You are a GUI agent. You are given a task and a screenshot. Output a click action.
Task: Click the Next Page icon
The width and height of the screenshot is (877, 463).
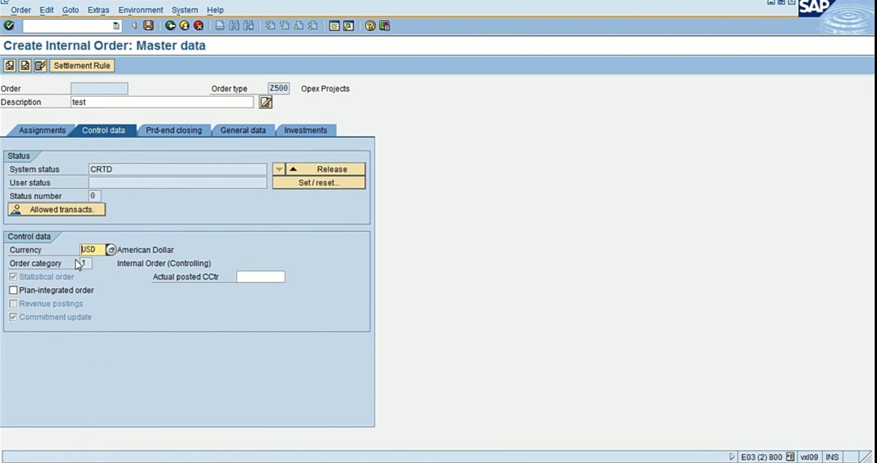(x=299, y=26)
